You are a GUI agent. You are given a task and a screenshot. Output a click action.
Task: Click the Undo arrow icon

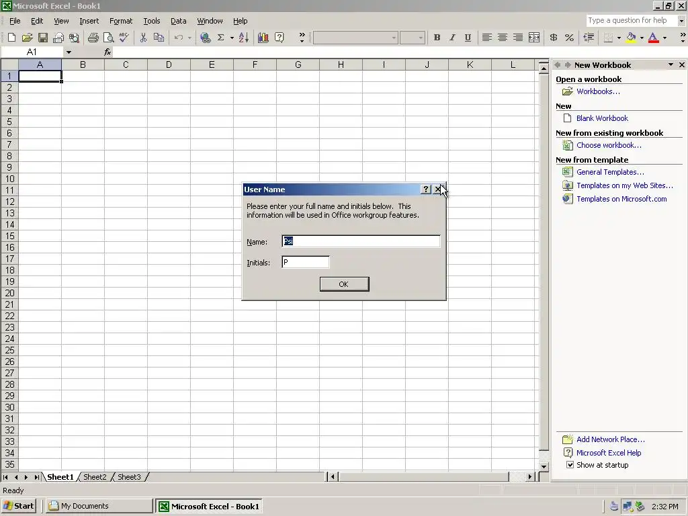click(x=179, y=38)
